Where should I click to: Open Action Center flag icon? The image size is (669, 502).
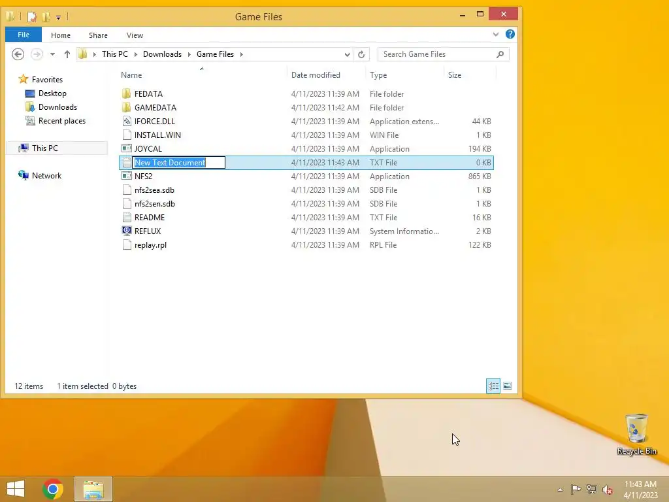tap(576, 489)
